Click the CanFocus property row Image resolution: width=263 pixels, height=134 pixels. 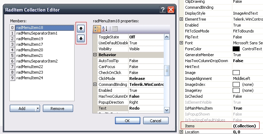[x=131, y=67]
